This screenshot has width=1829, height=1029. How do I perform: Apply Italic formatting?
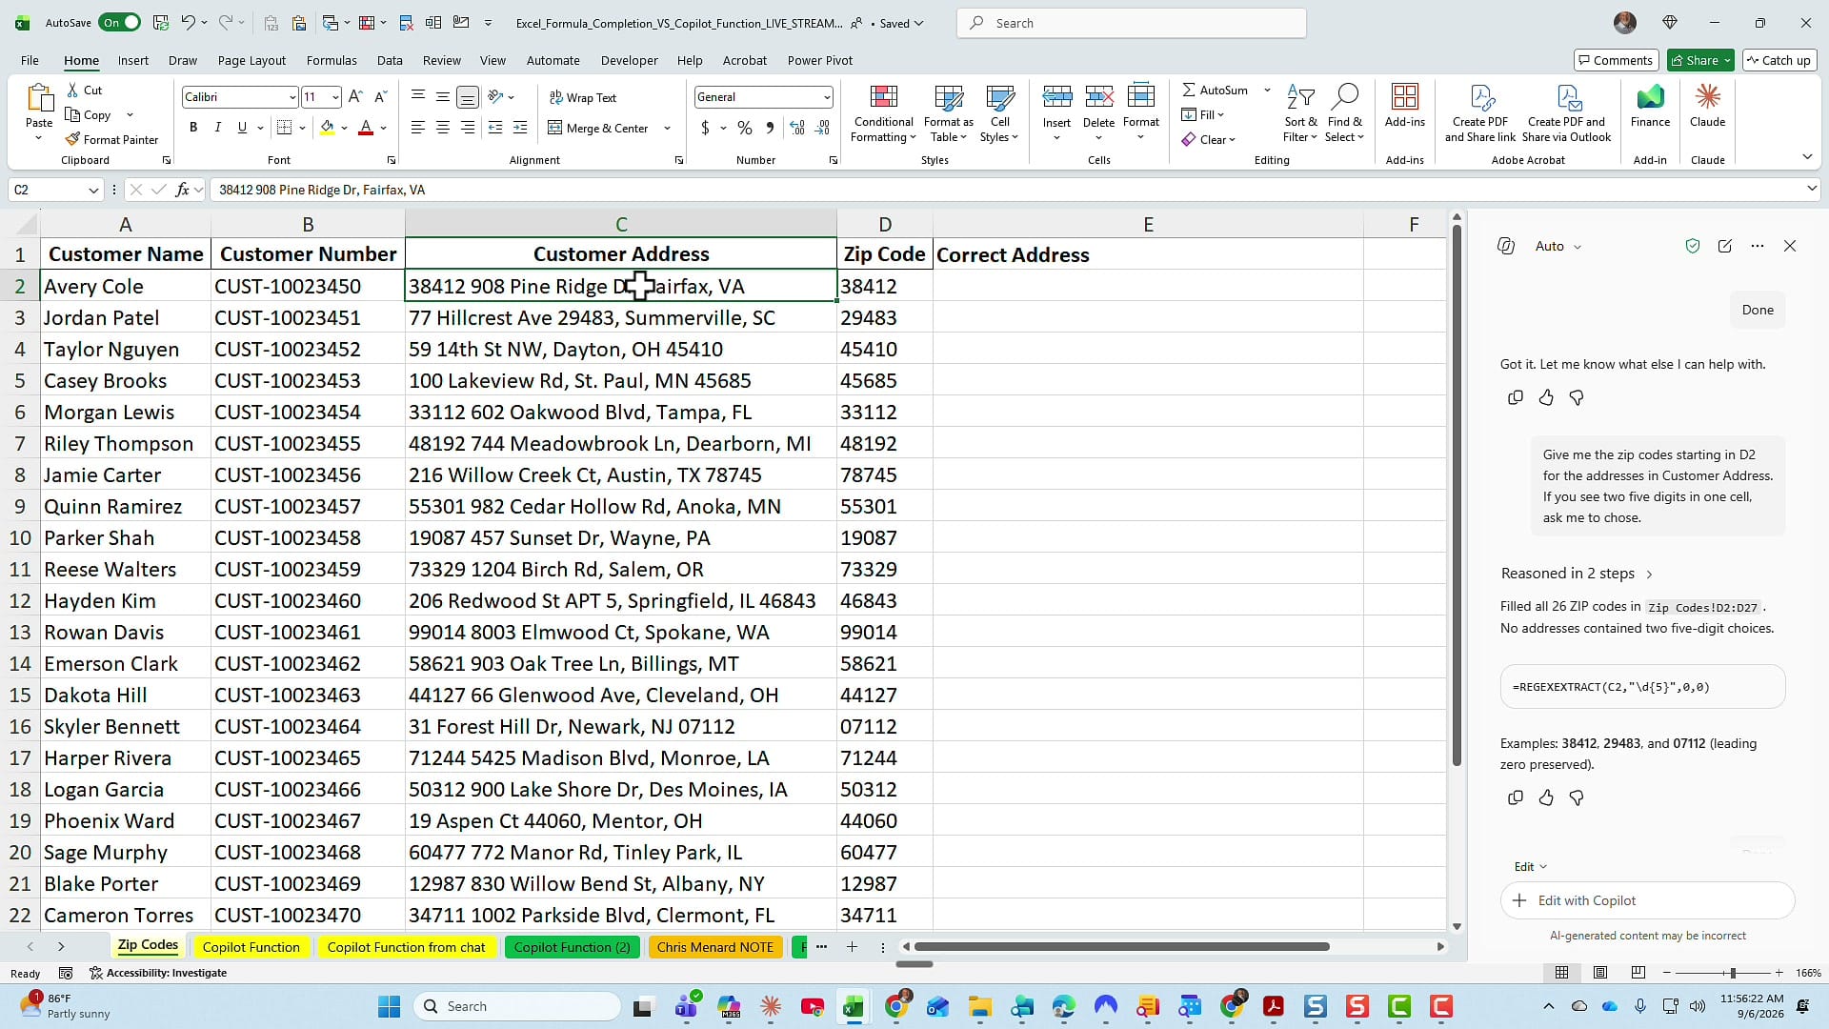click(x=217, y=128)
